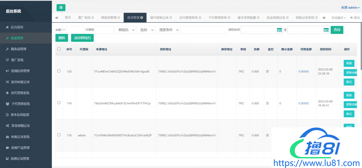Viewport: 362px width, 168px height.
Task: Switch to the 首页 tab
Action: 67,18
